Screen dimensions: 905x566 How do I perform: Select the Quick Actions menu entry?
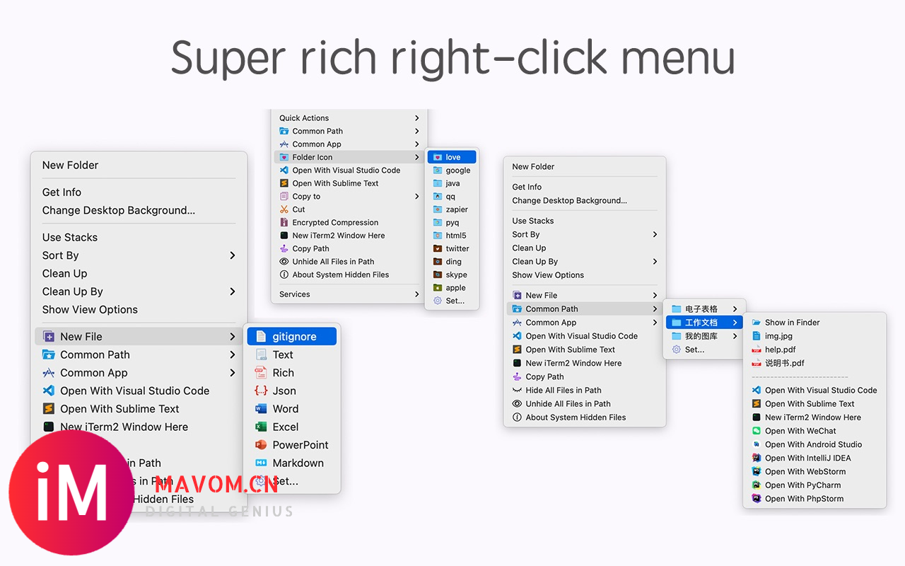(x=349, y=118)
